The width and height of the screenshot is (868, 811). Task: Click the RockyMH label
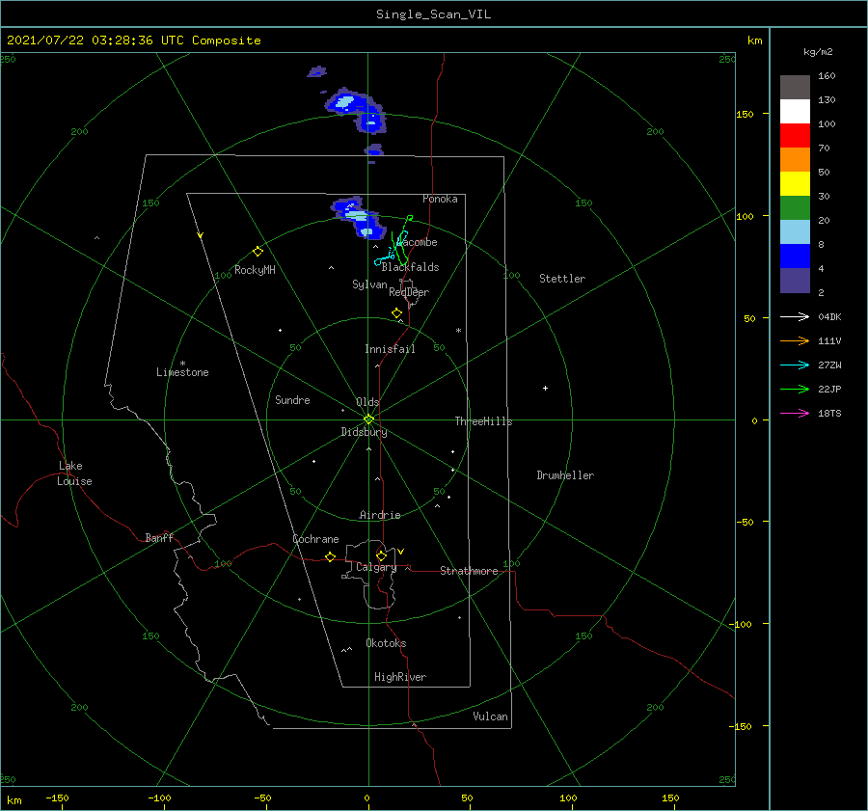click(x=255, y=270)
